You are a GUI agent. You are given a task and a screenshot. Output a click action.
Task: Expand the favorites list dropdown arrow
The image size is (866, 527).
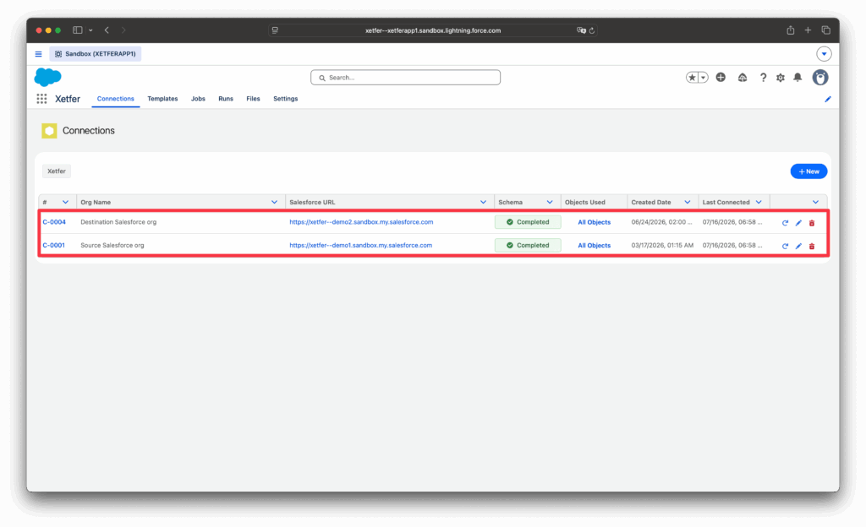[703, 78]
